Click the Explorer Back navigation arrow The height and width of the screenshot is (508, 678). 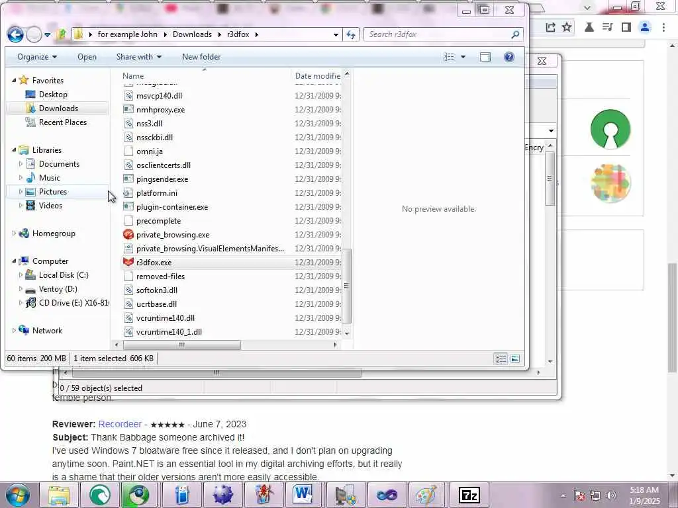(15, 34)
